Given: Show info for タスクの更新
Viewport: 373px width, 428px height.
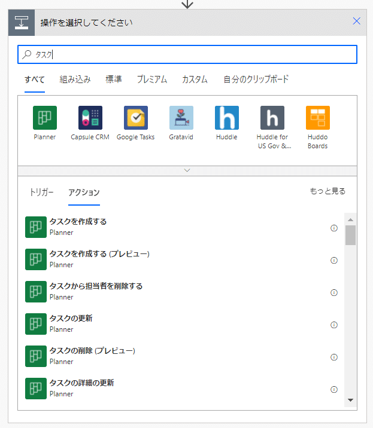Looking at the screenshot, I should [x=334, y=325].
